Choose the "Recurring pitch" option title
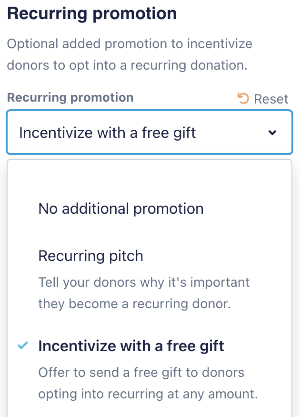The image size is (300, 417). [90, 256]
